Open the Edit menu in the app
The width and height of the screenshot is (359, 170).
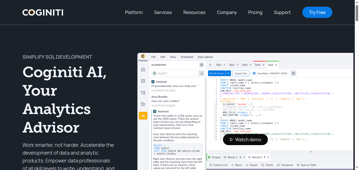[x=163, y=57]
